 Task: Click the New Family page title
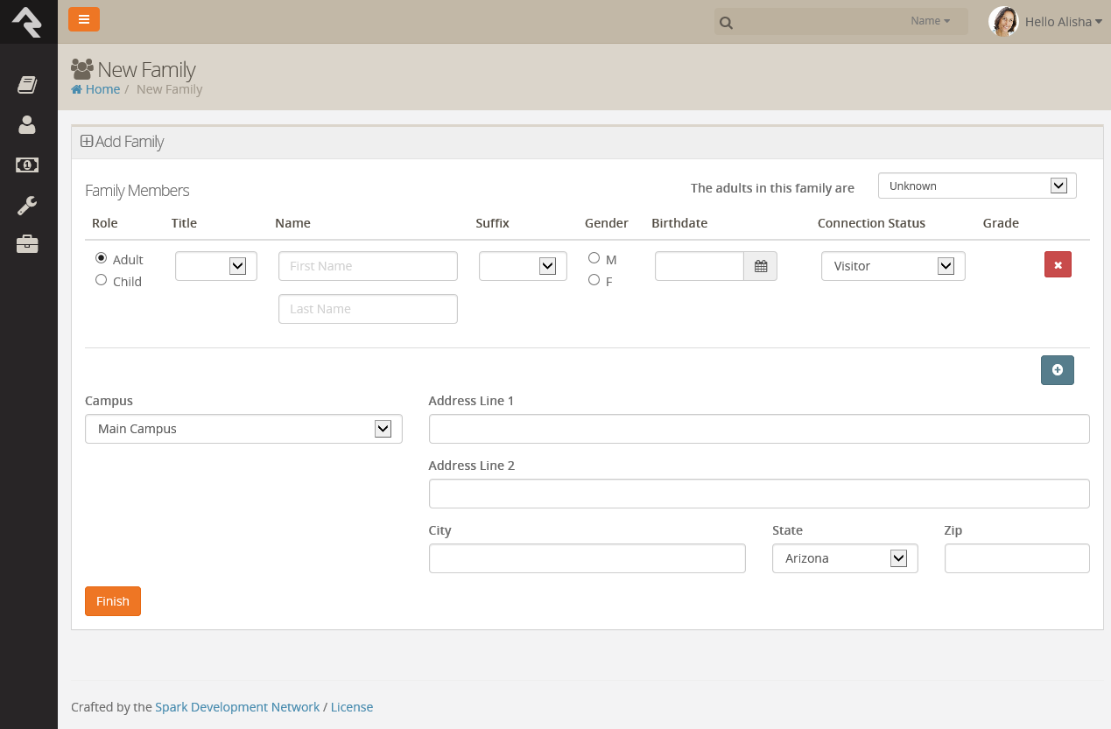click(x=147, y=69)
